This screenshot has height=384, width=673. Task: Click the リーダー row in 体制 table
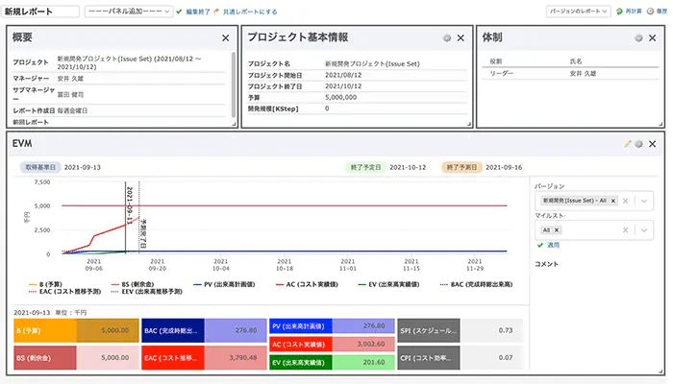point(570,73)
